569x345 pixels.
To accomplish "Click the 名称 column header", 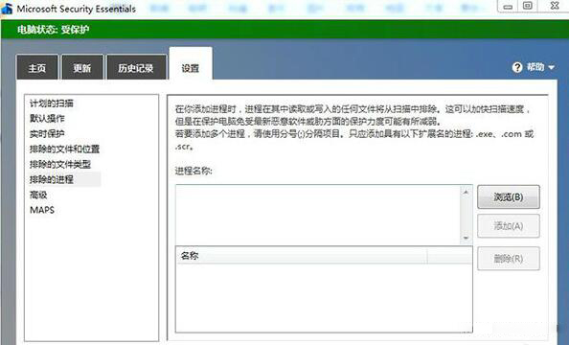I will [x=301, y=255].
